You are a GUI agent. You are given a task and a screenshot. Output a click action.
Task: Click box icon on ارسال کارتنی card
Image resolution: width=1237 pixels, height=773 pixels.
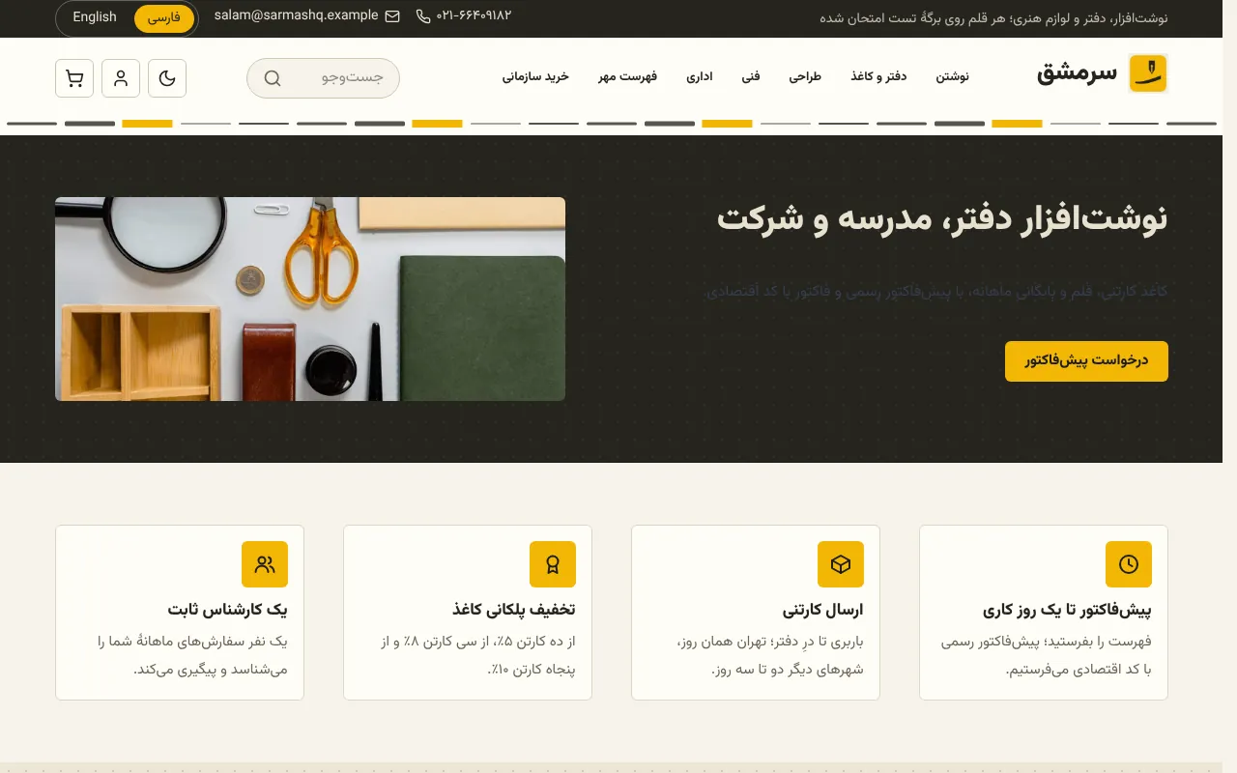[841, 564]
